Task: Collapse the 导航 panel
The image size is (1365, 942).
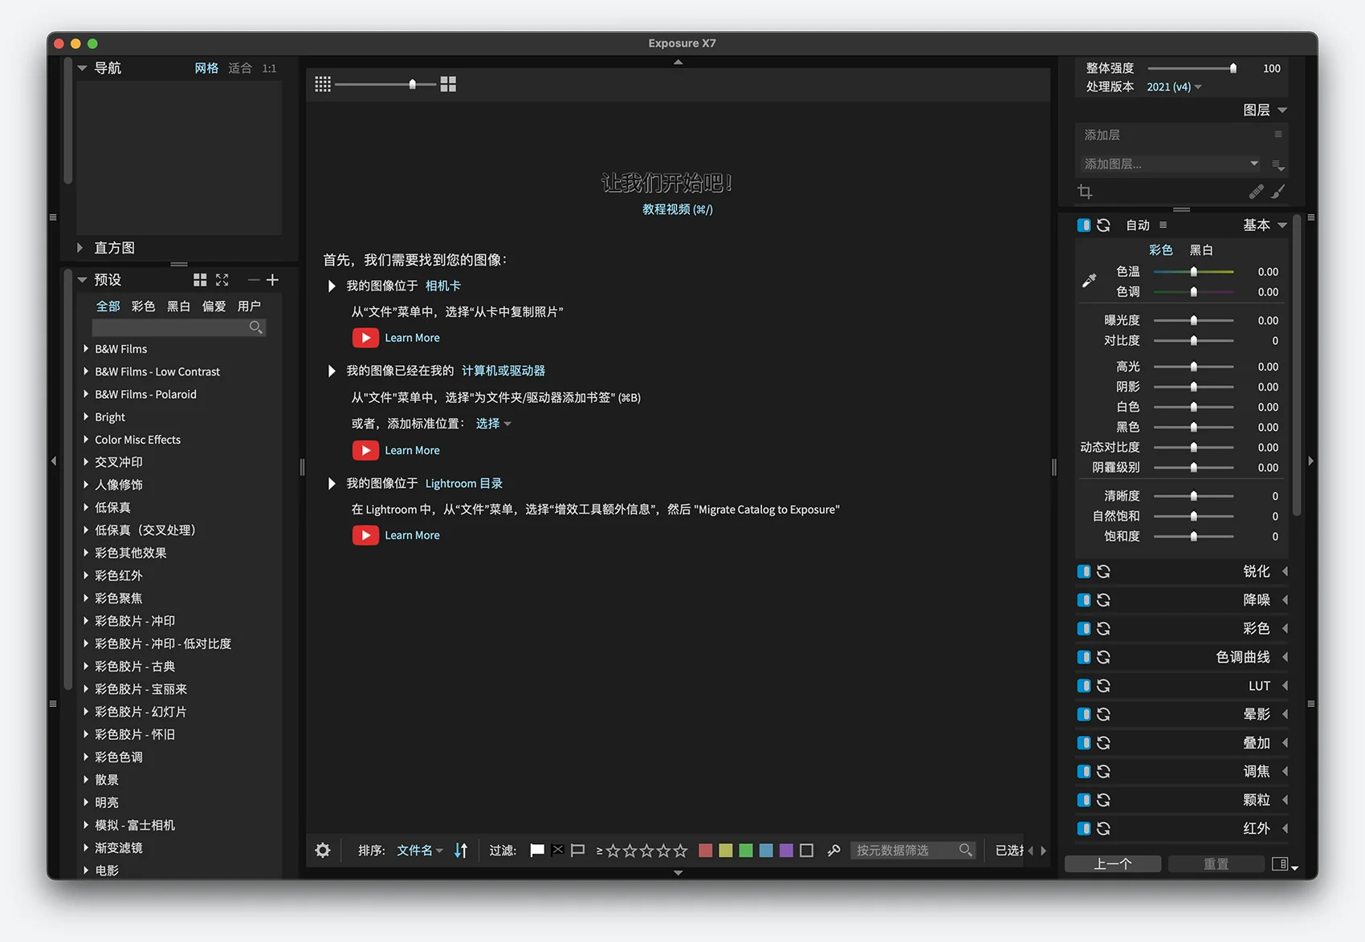Action: pyautogui.click(x=82, y=68)
